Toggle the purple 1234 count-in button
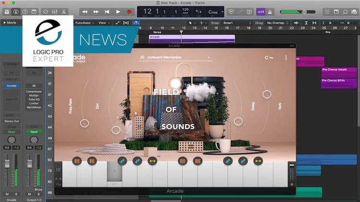360x202 pixels. [x=261, y=11]
